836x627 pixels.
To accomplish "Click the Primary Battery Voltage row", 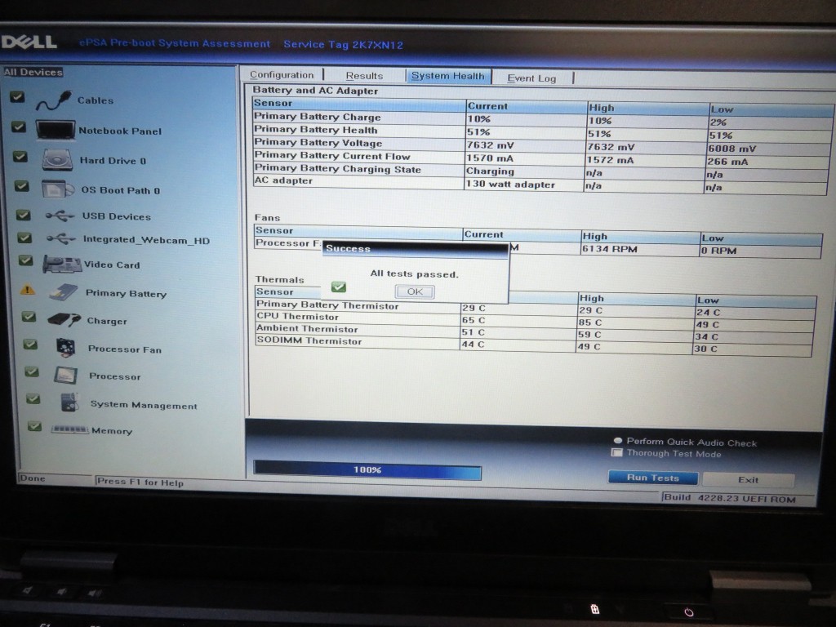I will pos(542,145).
